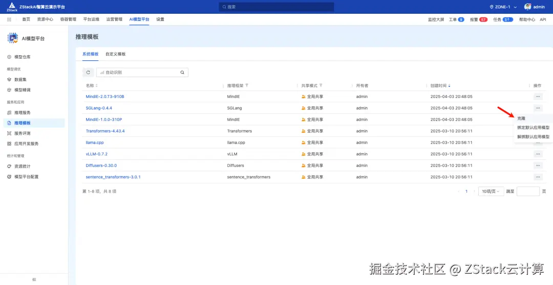Sort table by 名称 column arrows
The image size is (553, 285).
coord(97,85)
